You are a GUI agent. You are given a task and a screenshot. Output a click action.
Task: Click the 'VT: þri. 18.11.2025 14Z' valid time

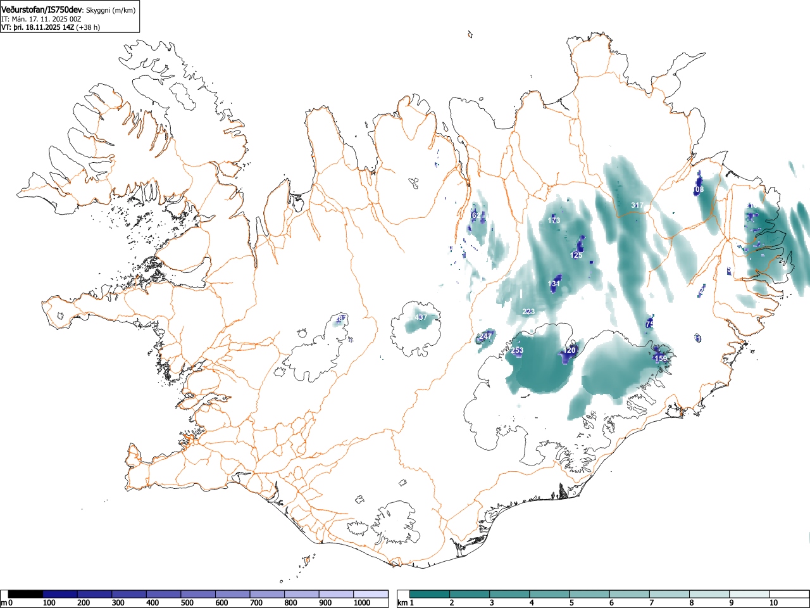37,27
